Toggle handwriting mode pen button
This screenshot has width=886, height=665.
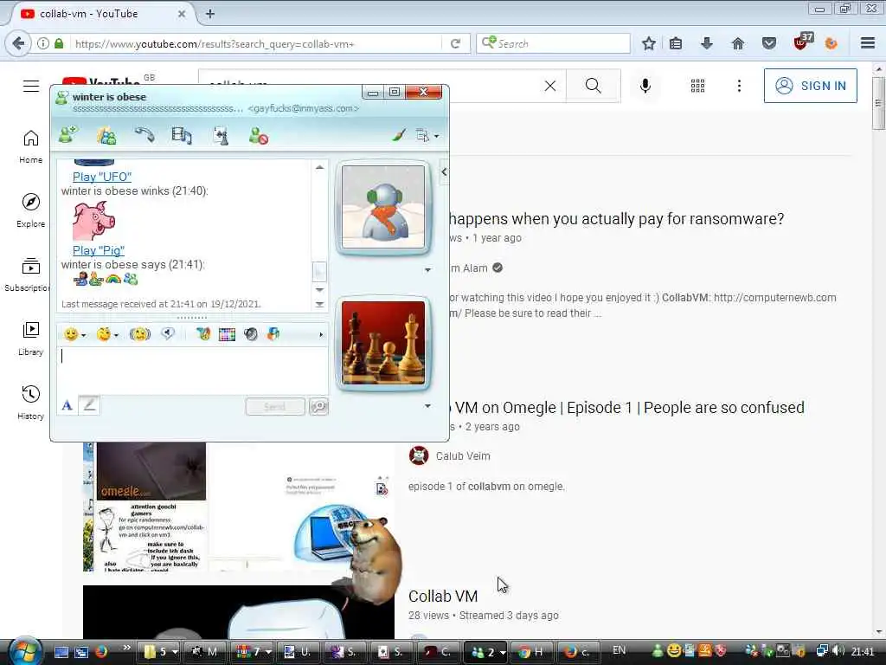[x=89, y=405]
